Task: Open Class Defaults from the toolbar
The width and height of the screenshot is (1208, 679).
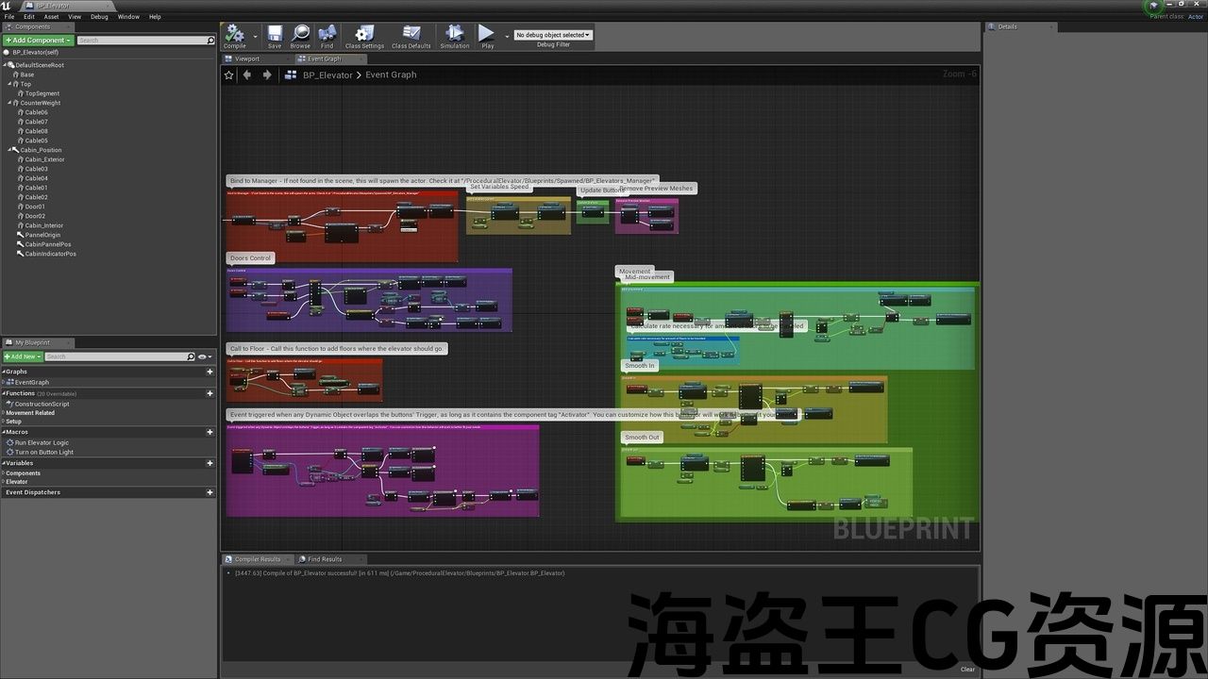Action: (x=411, y=35)
